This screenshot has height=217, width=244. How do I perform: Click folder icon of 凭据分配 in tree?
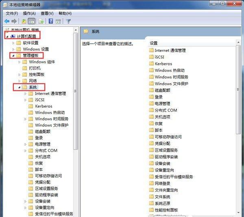(x=31, y=182)
